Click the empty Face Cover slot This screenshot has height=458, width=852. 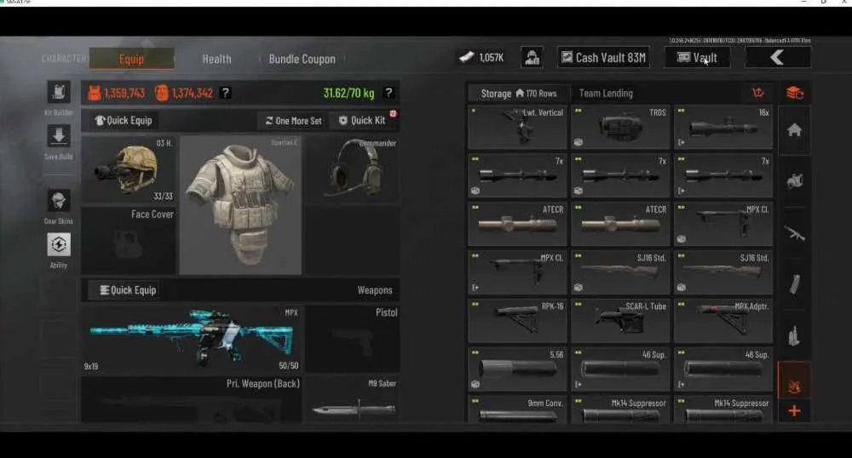click(x=129, y=240)
